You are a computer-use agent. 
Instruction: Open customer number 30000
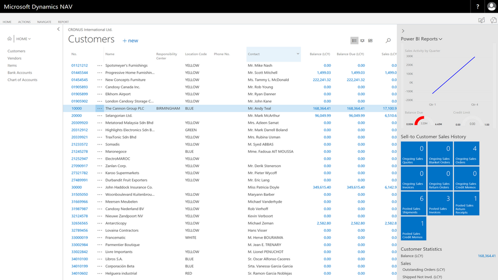coord(76,187)
